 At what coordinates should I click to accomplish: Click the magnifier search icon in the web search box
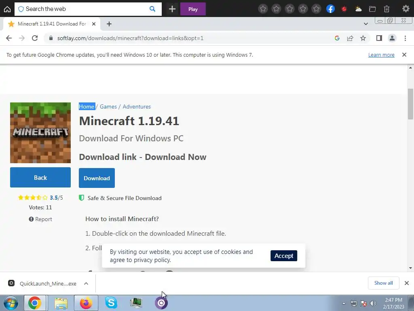click(x=152, y=9)
